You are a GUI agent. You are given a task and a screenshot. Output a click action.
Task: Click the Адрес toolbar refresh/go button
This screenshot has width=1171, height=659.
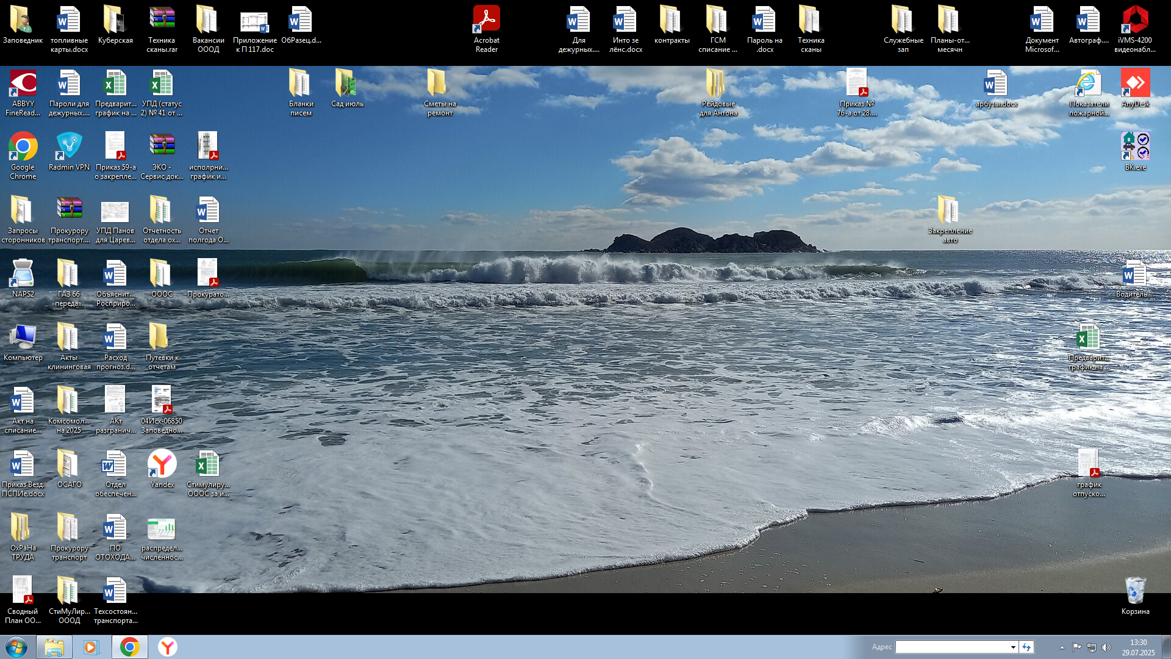[1027, 647]
